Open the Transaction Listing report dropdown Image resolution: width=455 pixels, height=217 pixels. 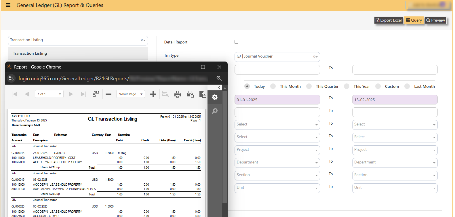tap(78, 40)
